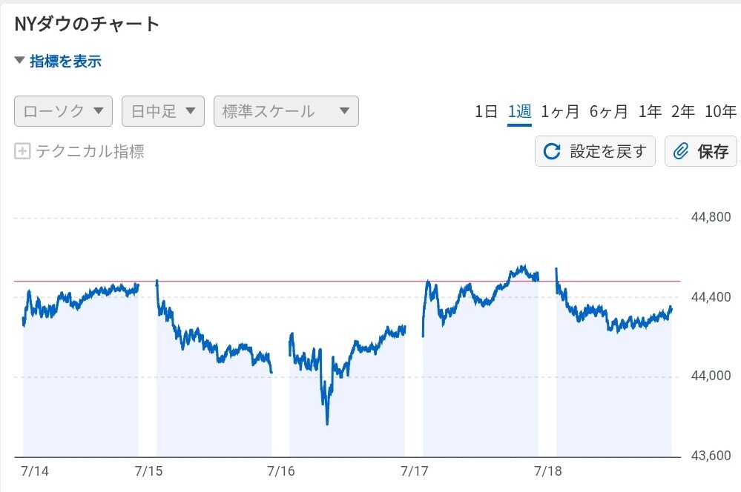This screenshot has height=492, width=741.
Task: Select the 10年 time range
Action: (720, 112)
